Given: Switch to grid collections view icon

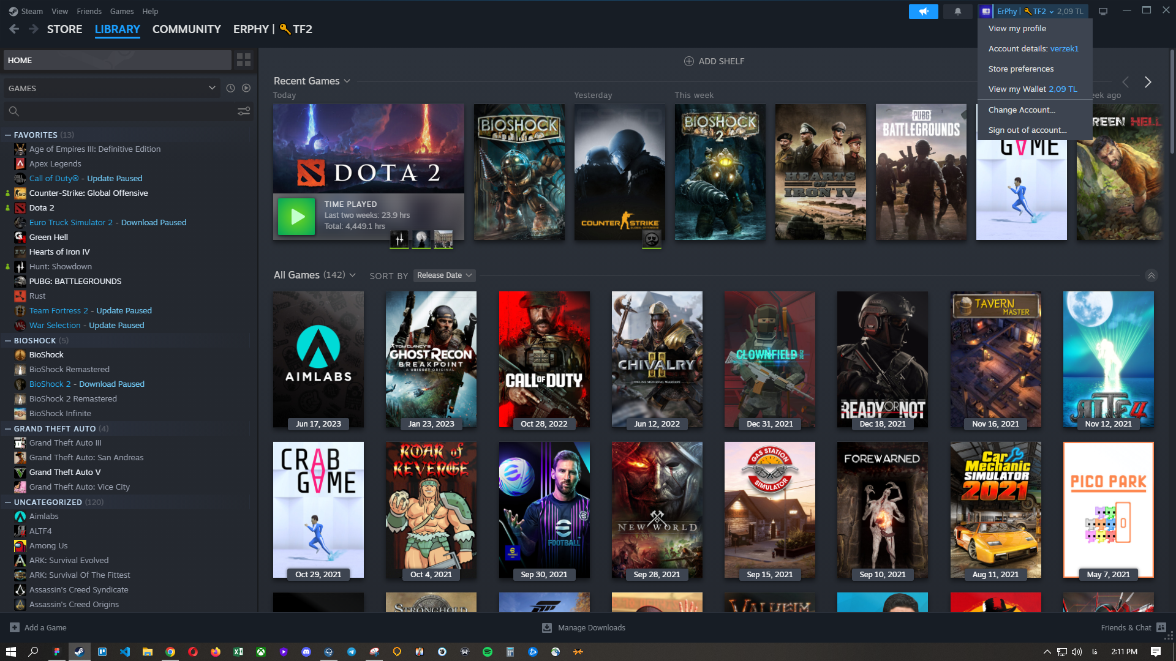Looking at the screenshot, I should coord(243,60).
